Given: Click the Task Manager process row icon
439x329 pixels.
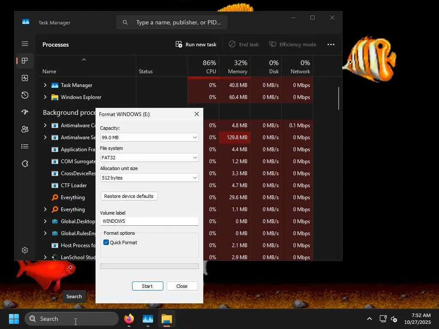Looking at the screenshot, I should (55, 85).
